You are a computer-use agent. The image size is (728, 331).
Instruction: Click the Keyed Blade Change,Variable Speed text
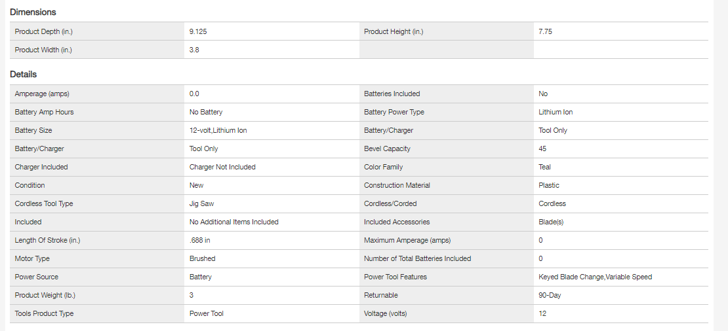click(x=595, y=277)
